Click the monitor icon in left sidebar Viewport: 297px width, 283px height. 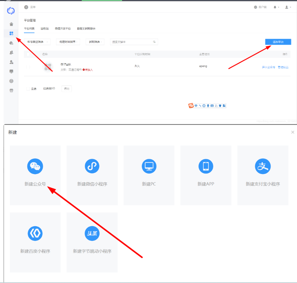click(11, 72)
